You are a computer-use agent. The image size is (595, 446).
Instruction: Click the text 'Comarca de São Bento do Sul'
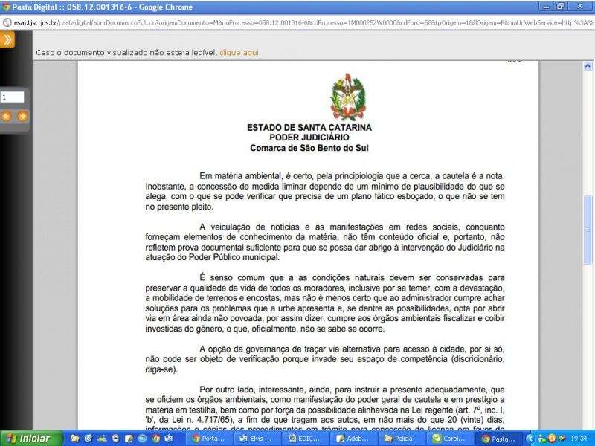[309, 148]
